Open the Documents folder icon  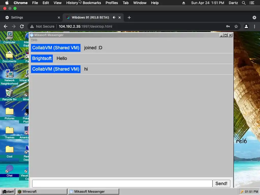[x=9, y=57]
